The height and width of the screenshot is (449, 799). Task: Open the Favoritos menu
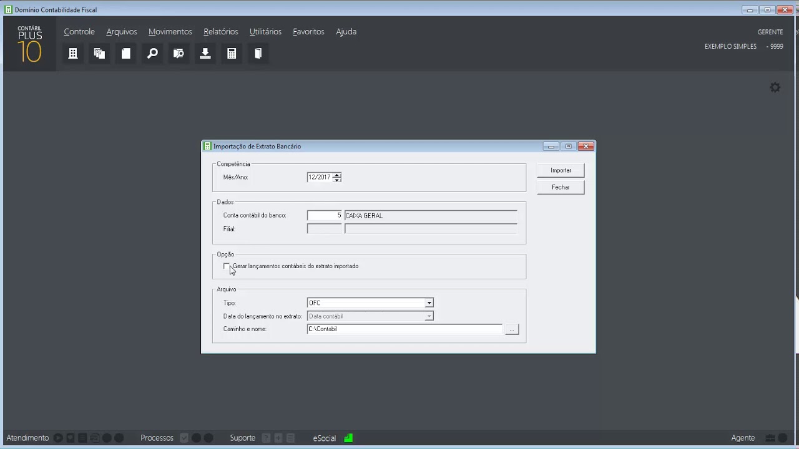pos(308,32)
